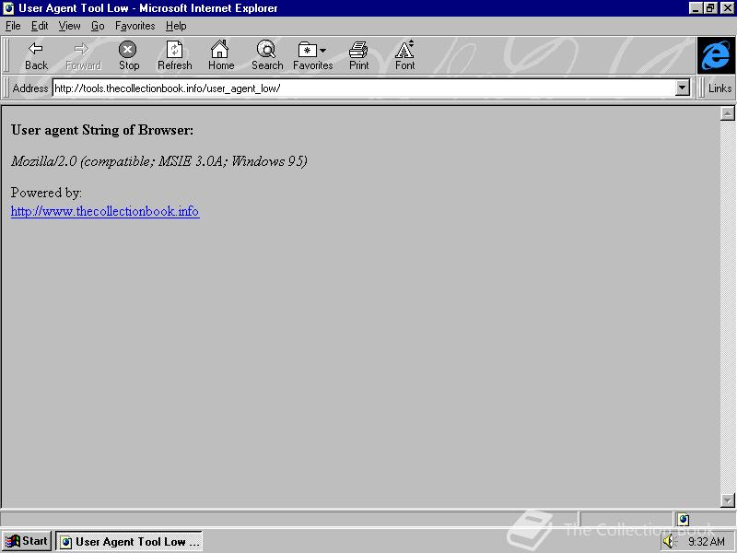Minimize the Internet Explorer window
The image size is (737, 553).
696,8
